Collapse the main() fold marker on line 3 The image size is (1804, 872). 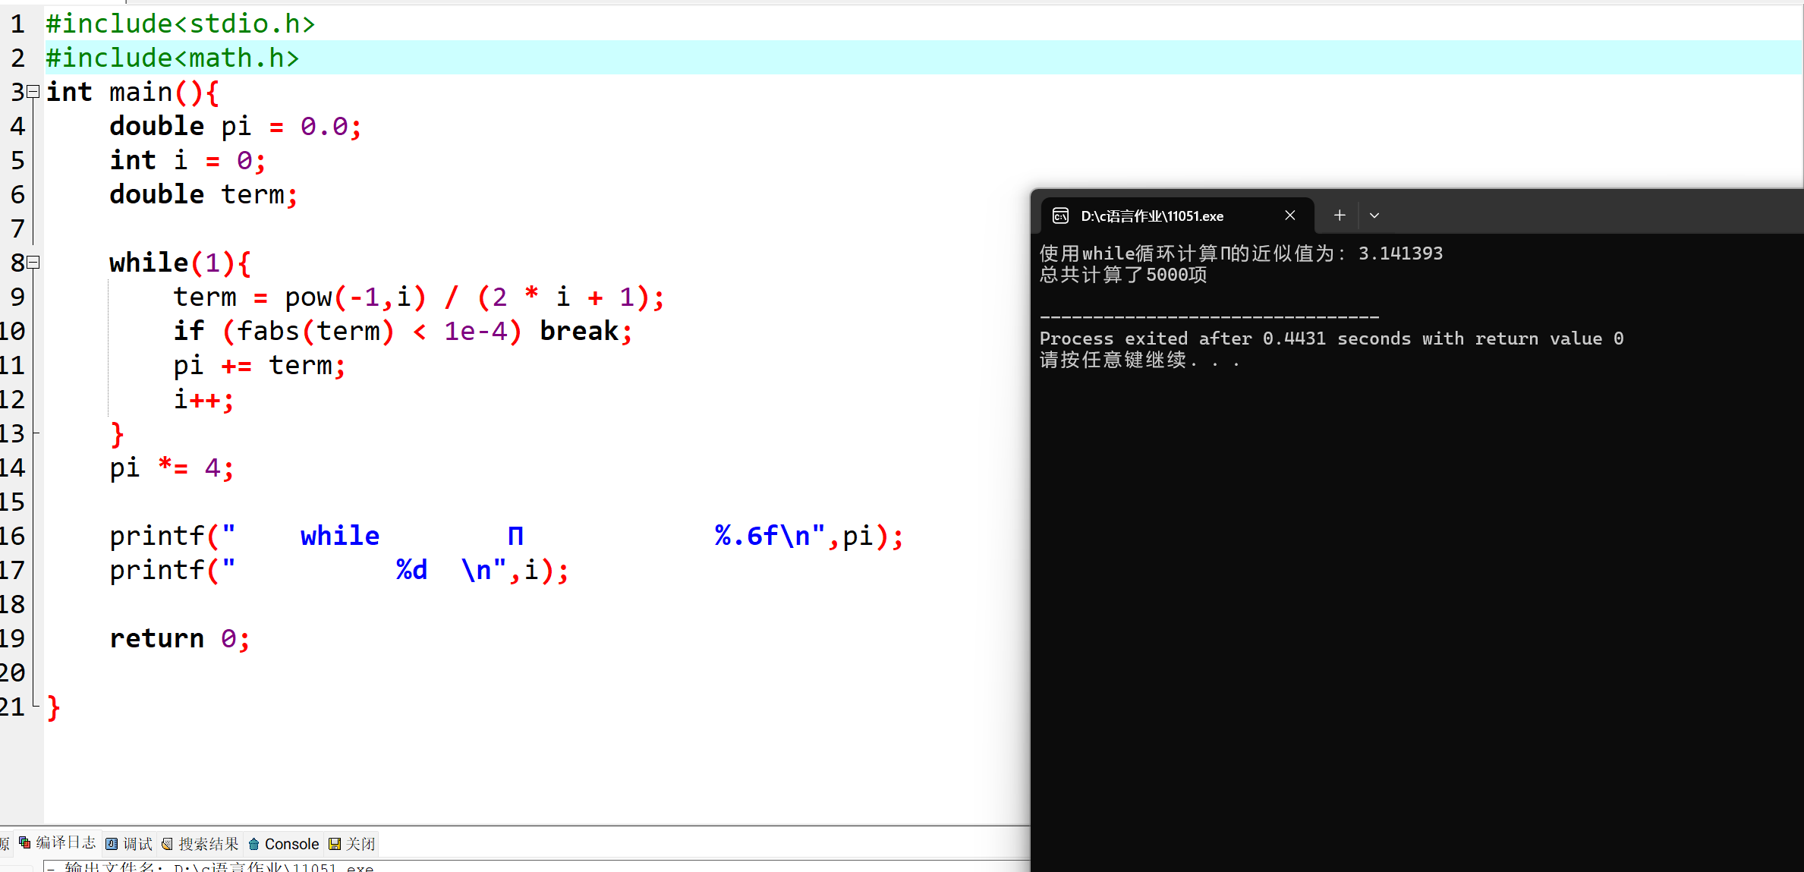(x=33, y=92)
